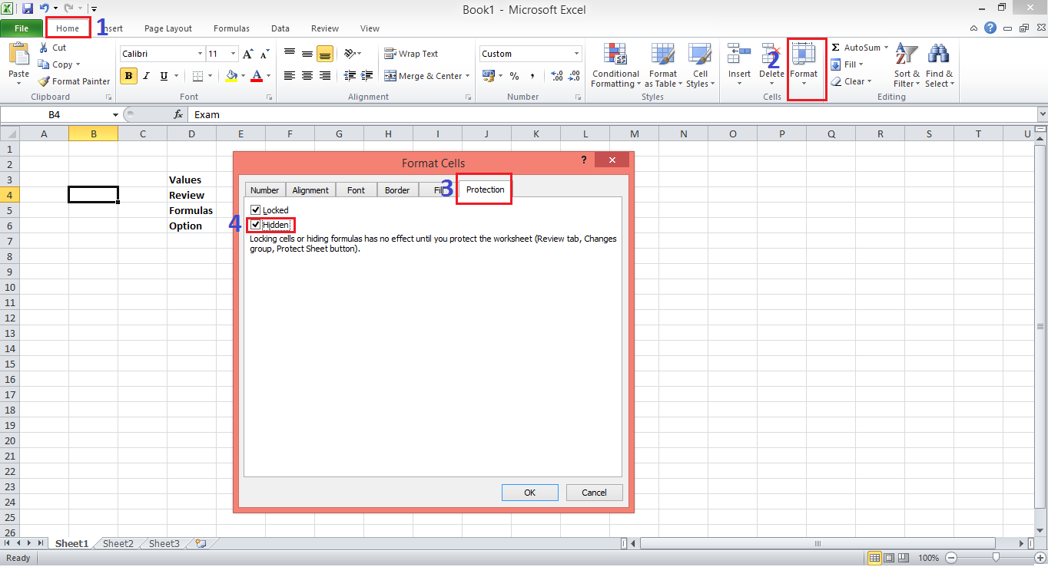Viewport: 1048px width, 567px height.
Task: Open the Review ribbon tab
Action: pyautogui.click(x=324, y=28)
